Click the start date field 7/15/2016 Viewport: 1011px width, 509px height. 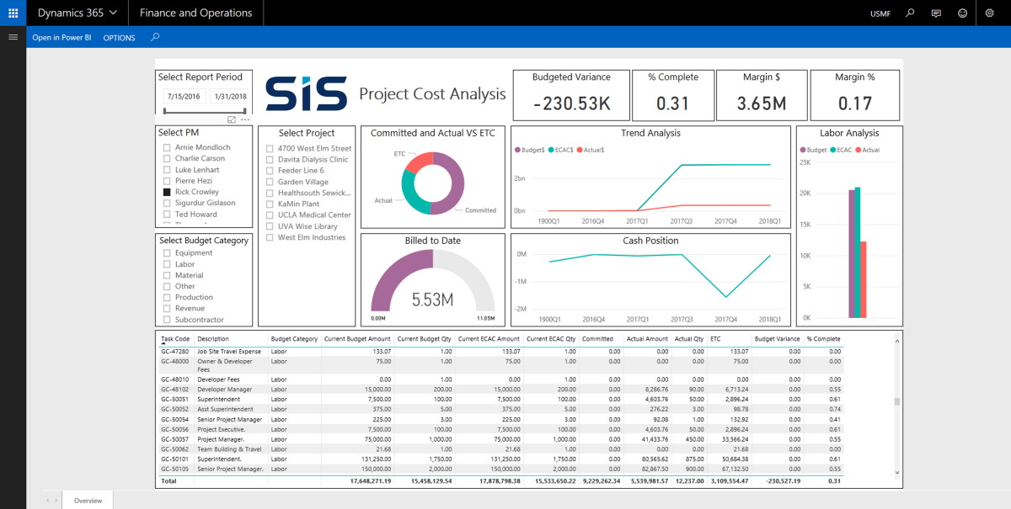coord(184,96)
